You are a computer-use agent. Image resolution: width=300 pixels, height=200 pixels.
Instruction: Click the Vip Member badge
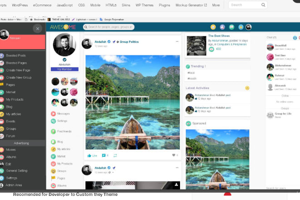[x=65, y=69]
